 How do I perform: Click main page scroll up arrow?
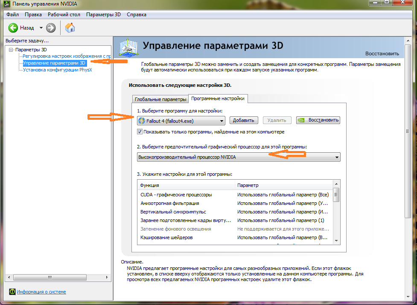[408, 41]
